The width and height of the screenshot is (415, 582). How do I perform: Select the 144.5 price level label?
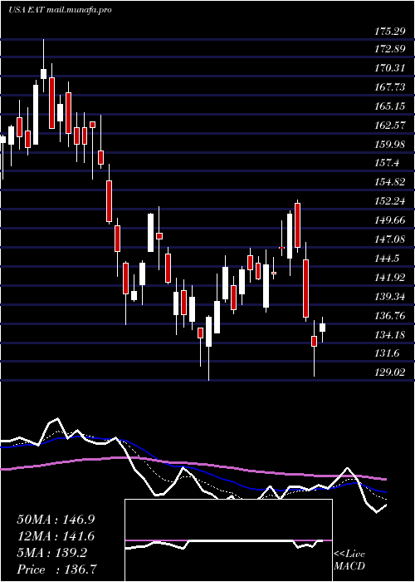tap(387, 259)
